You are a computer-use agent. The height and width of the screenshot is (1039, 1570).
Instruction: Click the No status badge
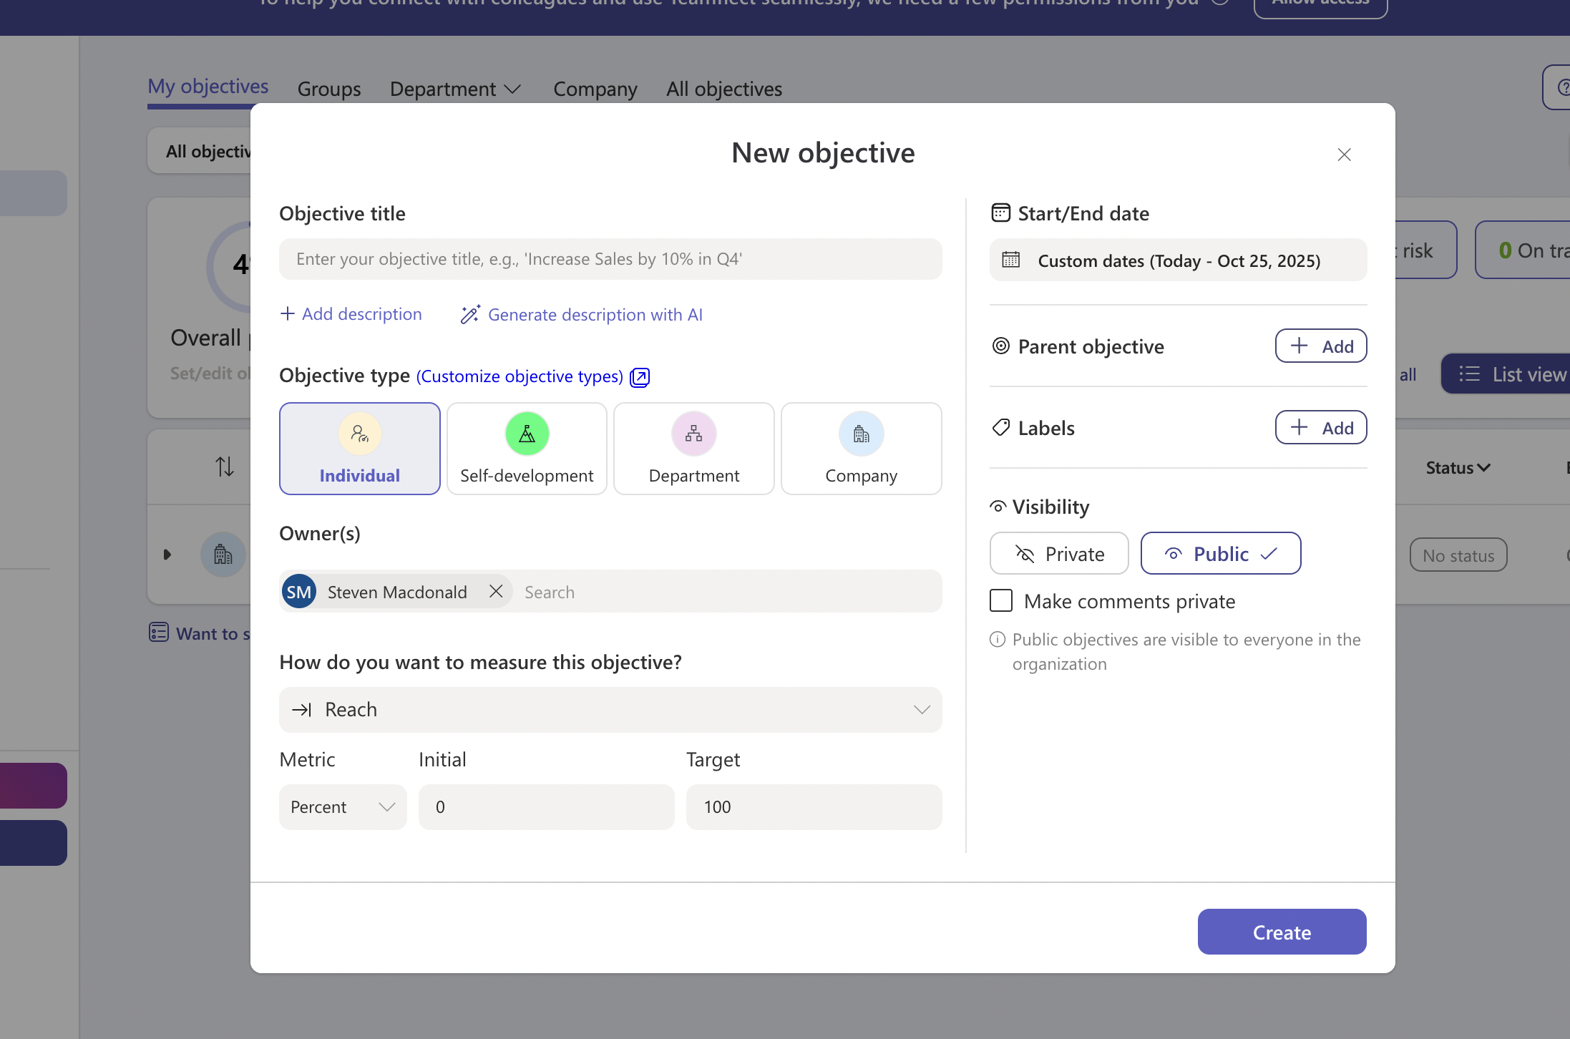(1458, 555)
